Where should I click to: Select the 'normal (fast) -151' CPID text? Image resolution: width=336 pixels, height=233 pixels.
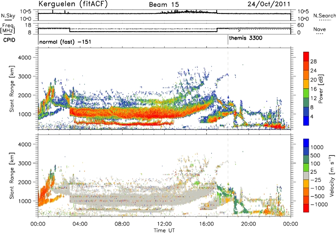pyautogui.click(x=65, y=42)
